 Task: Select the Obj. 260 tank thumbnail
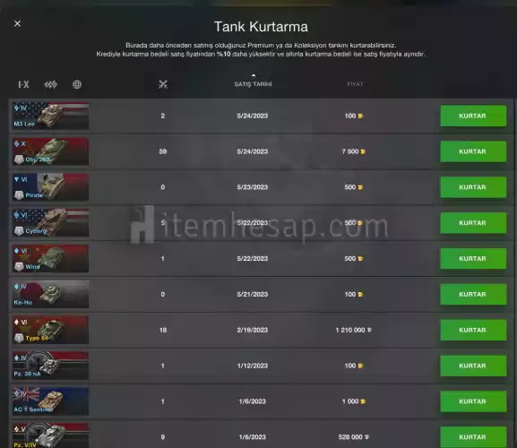coord(50,151)
